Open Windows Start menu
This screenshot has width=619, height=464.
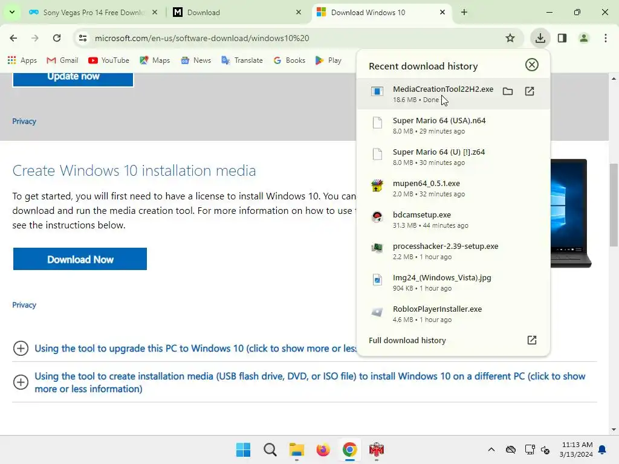(243, 449)
